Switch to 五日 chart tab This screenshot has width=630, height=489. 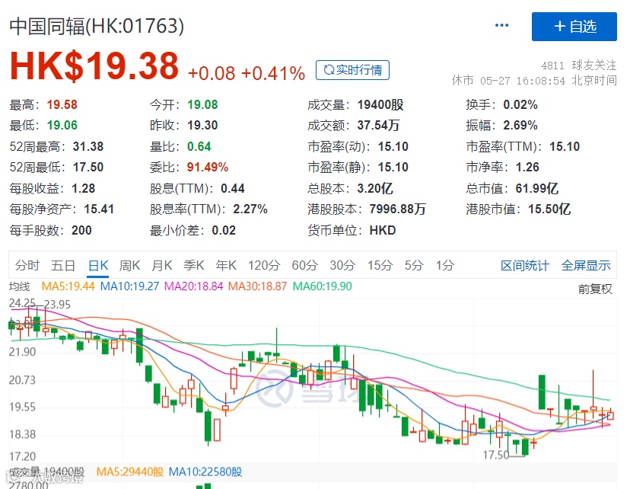point(63,265)
